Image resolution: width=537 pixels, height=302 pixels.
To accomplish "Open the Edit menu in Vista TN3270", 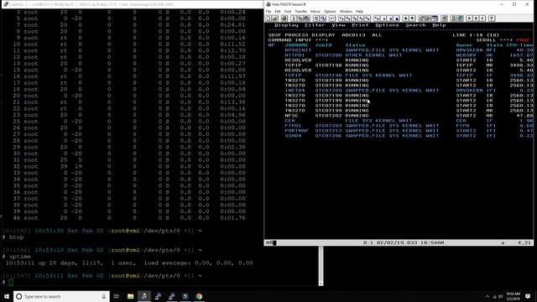I will 278,11.
